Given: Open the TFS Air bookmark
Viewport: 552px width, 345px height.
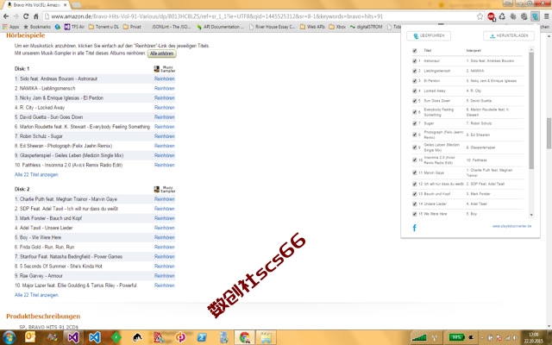Looking at the screenshot, I should pyautogui.click(x=74, y=27).
